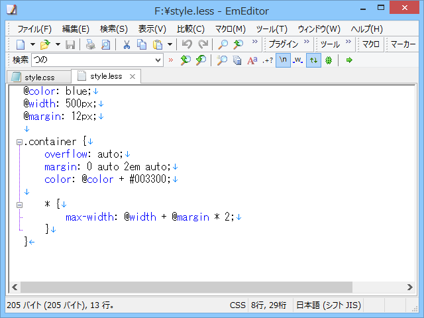Toggle Whole Word w option

click(x=298, y=60)
